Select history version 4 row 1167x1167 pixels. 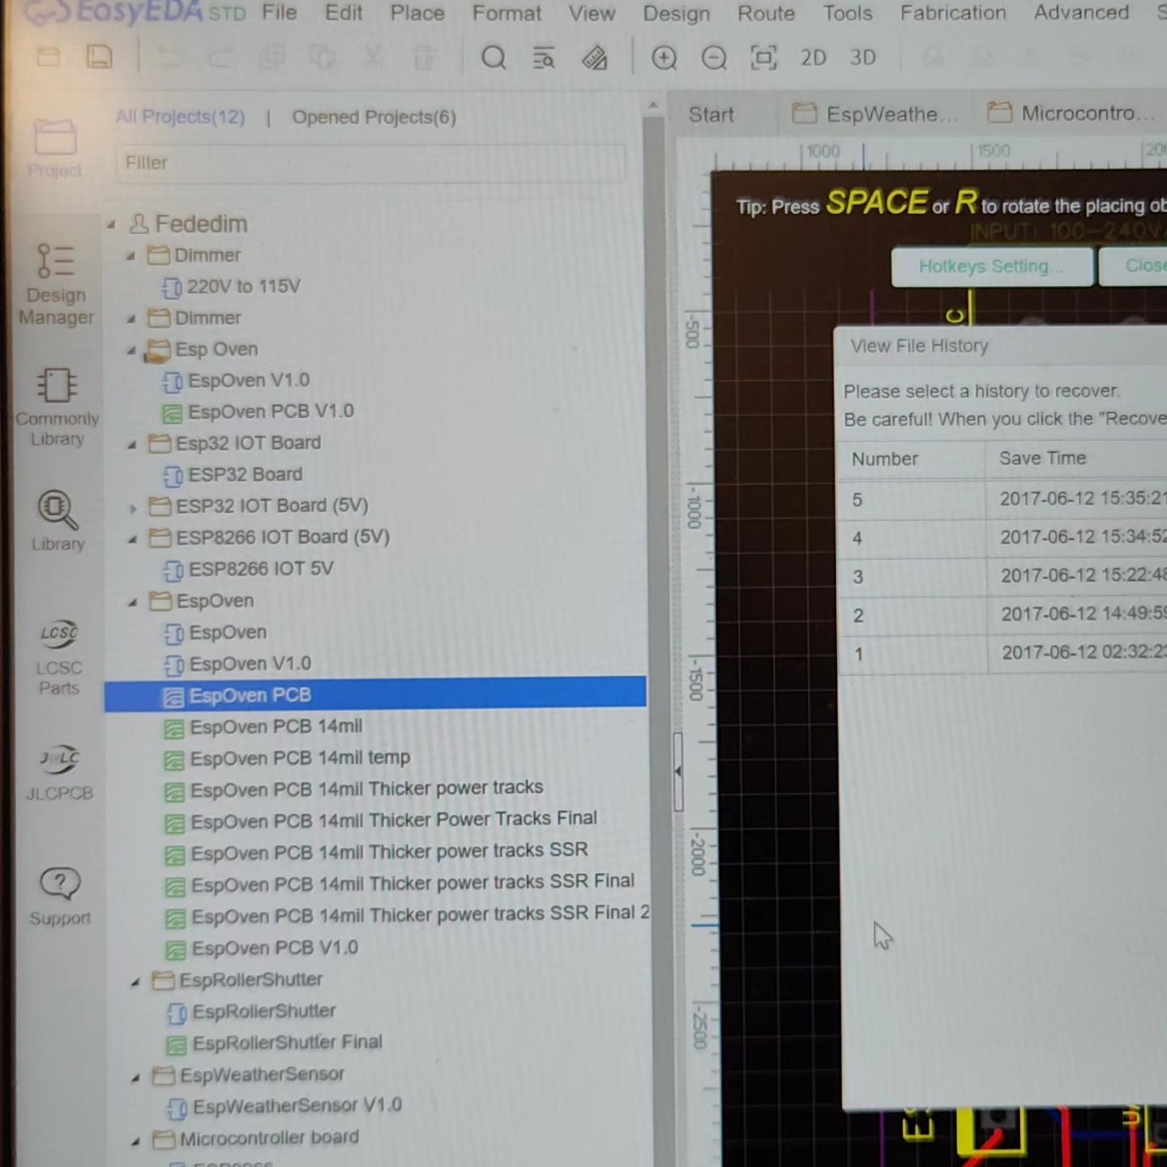point(1002,538)
